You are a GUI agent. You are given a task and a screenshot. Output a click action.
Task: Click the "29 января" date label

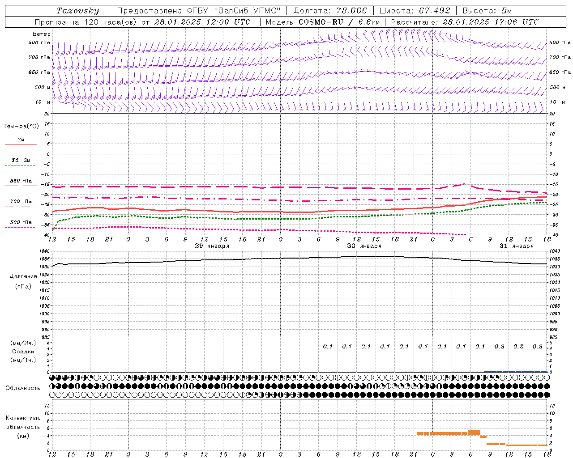(x=212, y=246)
